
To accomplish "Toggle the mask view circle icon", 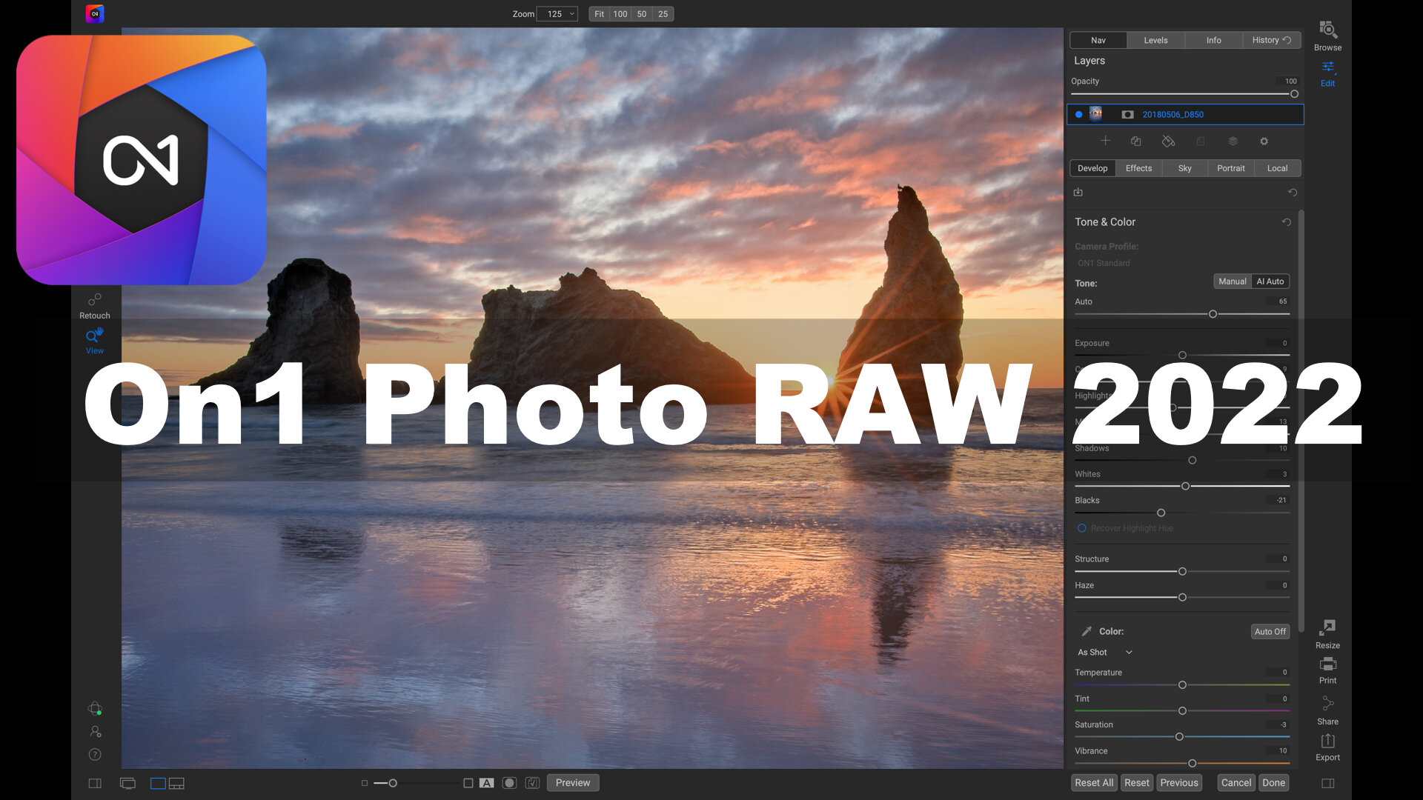I will pyautogui.click(x=509, y=783).
